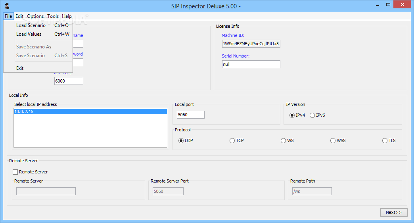Click the Remote Server Port field
This screenshot has width=414, height=223.
click(168, 191)
